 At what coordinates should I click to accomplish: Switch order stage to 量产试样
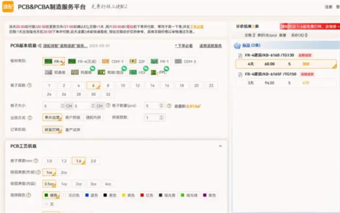(73, 130)
